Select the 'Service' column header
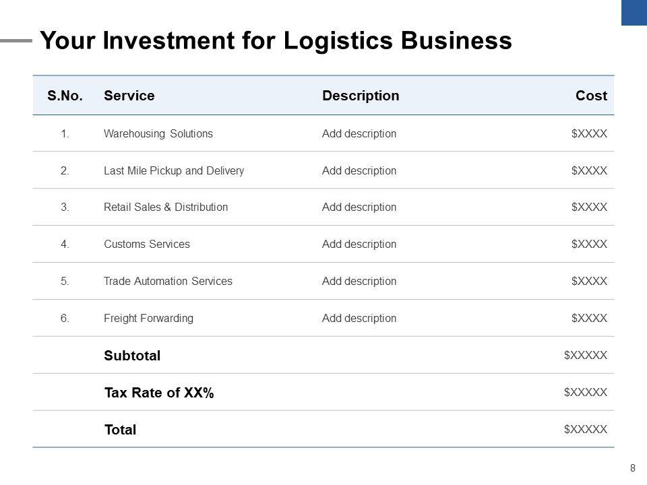Viewport: 647px width, 485px height. click(129, 96)
